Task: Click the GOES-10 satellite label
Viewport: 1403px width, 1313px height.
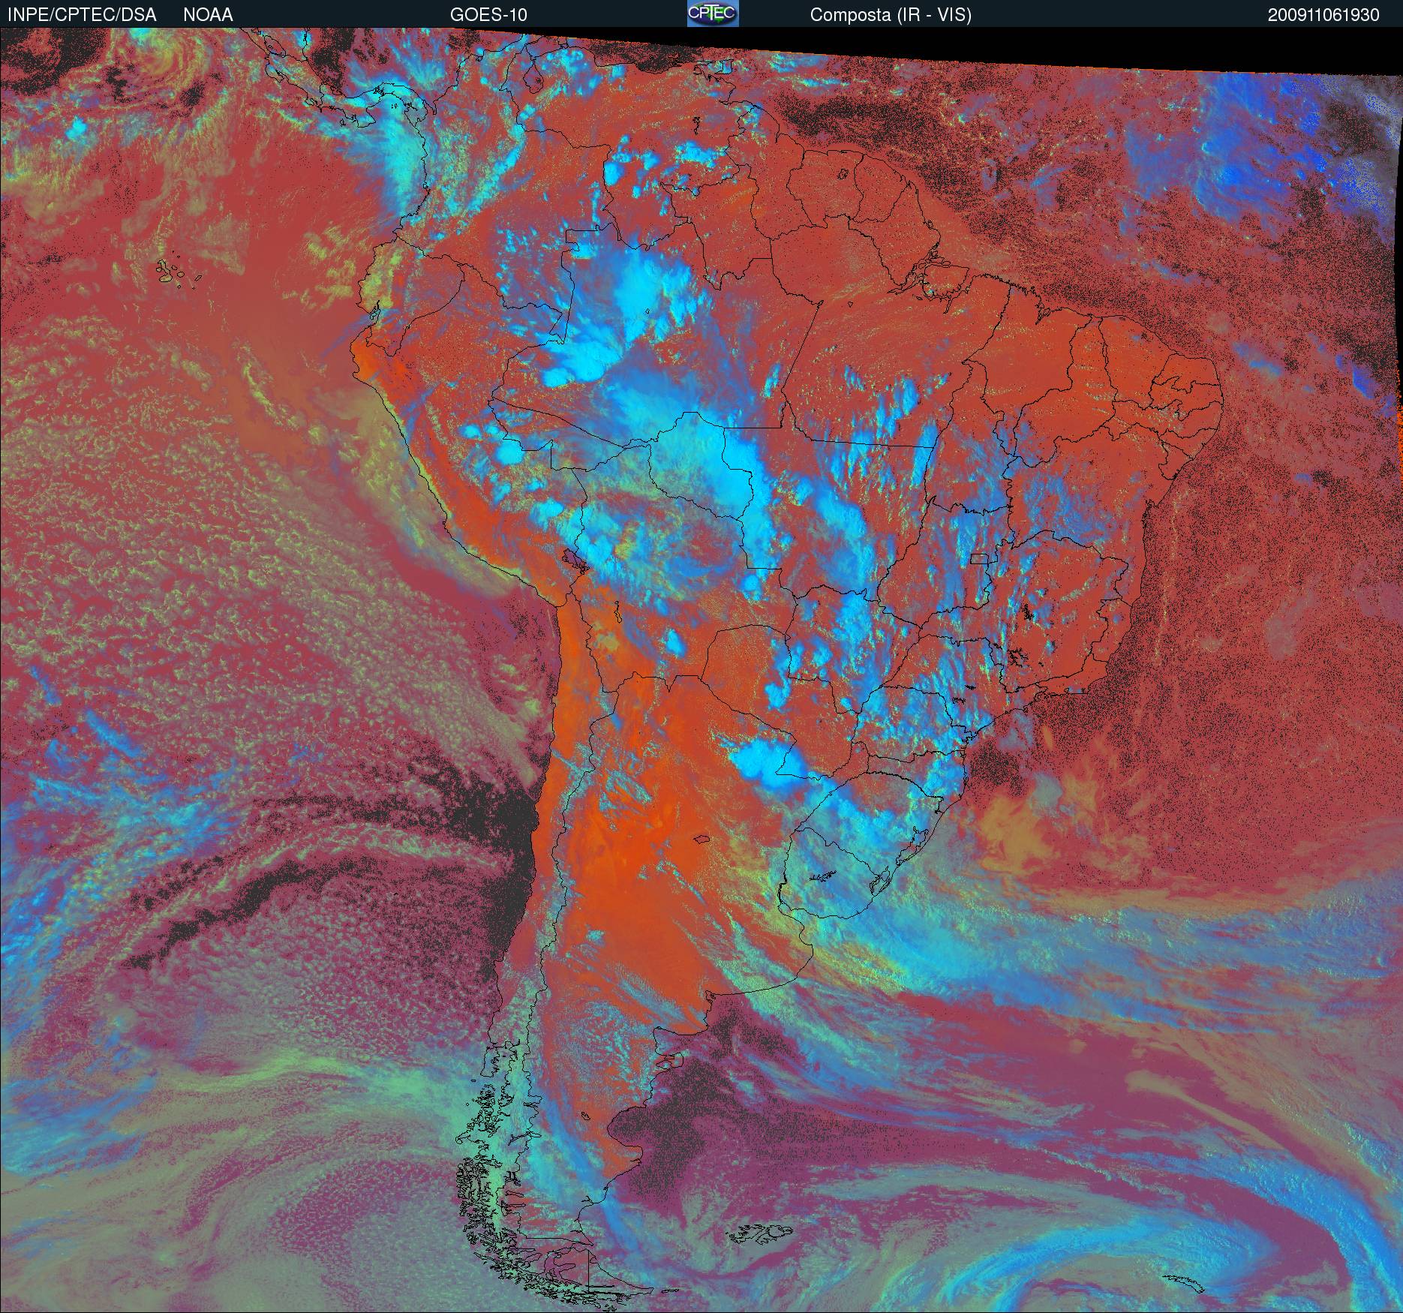Action: 488,15
